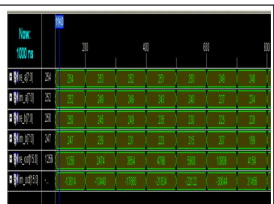
Task: Click the bus icon beside im_a[7:0]
Action: (16, 98)
